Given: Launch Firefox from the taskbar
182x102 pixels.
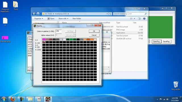Looking at the screenshot, I should pos(13,99).
